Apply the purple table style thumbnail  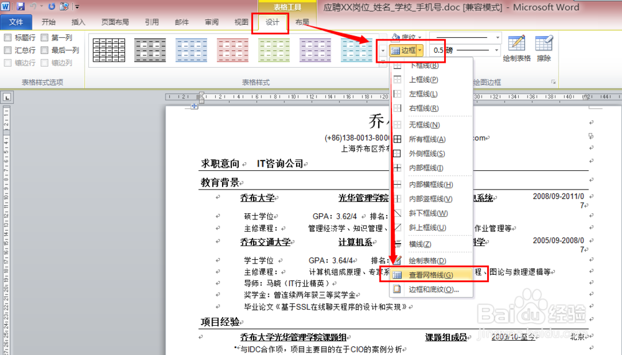[315, 50]
